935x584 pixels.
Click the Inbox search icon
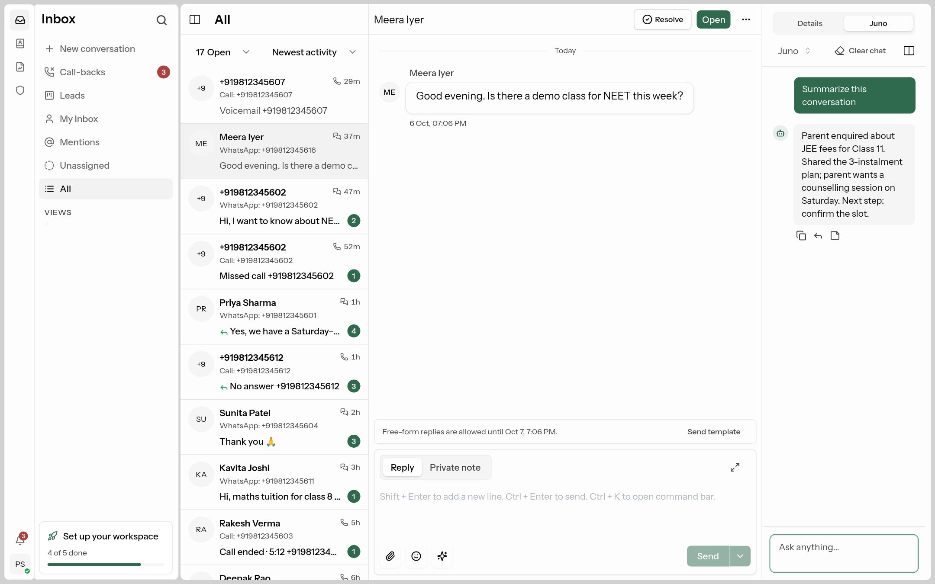(161, 20)
